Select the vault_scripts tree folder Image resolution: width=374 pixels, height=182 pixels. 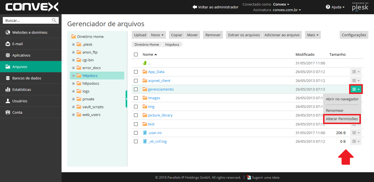93,107
